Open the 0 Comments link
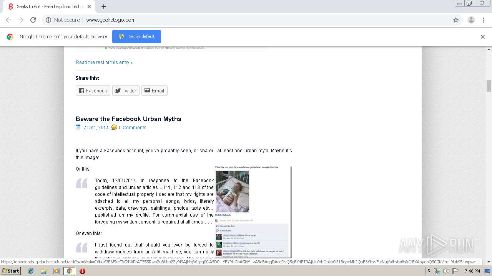492x276 pixels. pyautogui.click(x=133, y=128)
